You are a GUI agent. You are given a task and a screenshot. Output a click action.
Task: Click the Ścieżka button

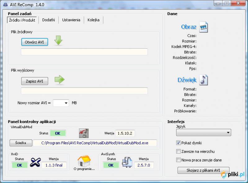(21, 143)
